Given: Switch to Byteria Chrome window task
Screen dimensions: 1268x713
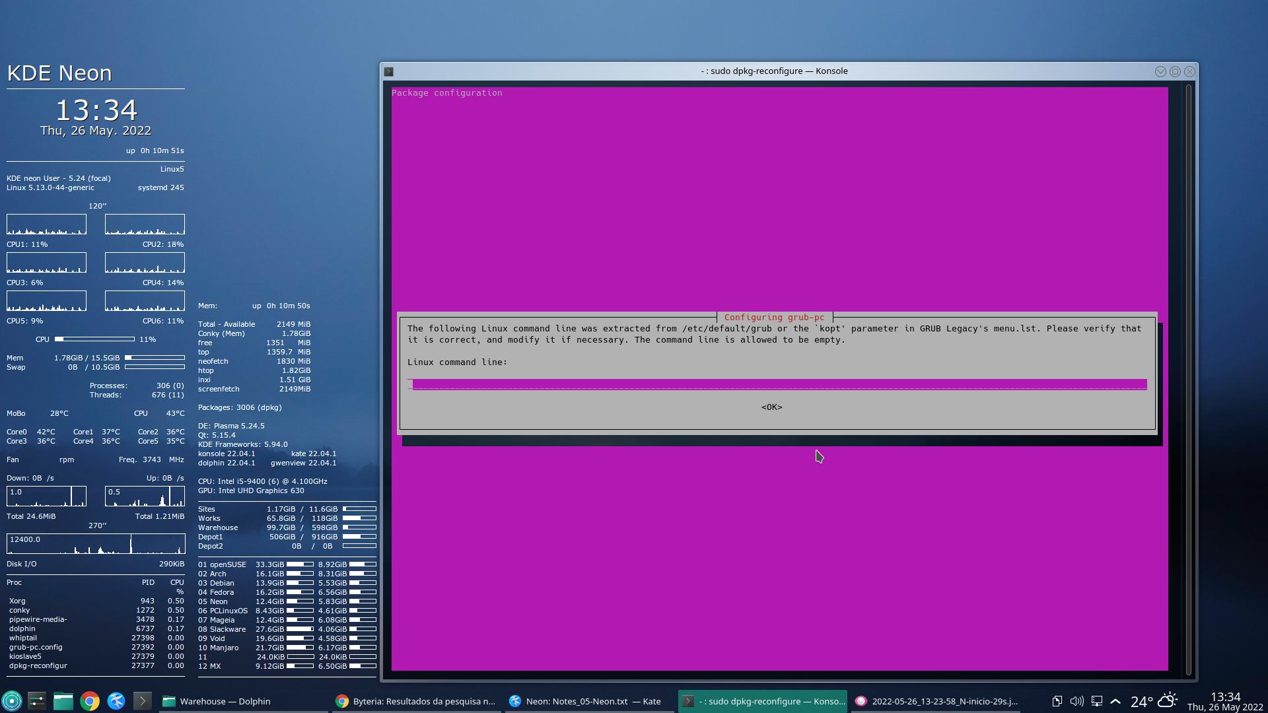Looking at the screenshot, I should click(416, 701).
